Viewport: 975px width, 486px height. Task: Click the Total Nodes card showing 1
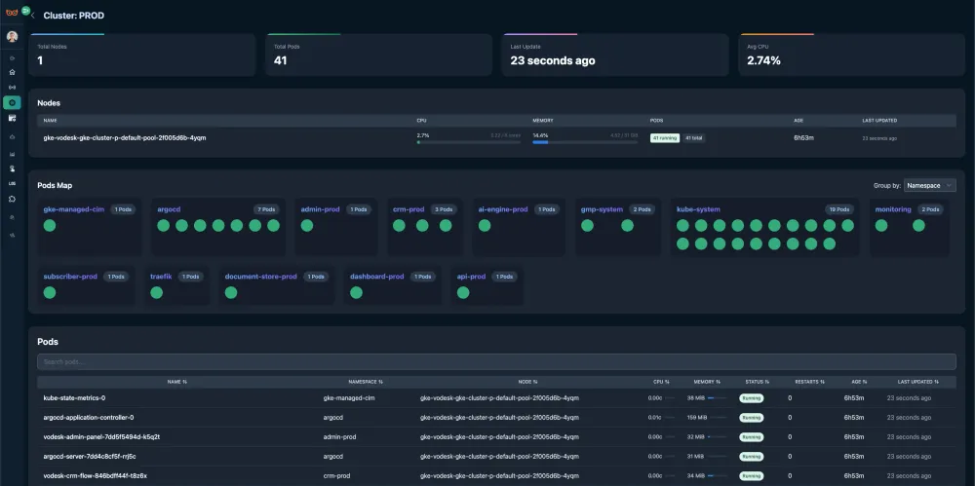click(141, 55)
